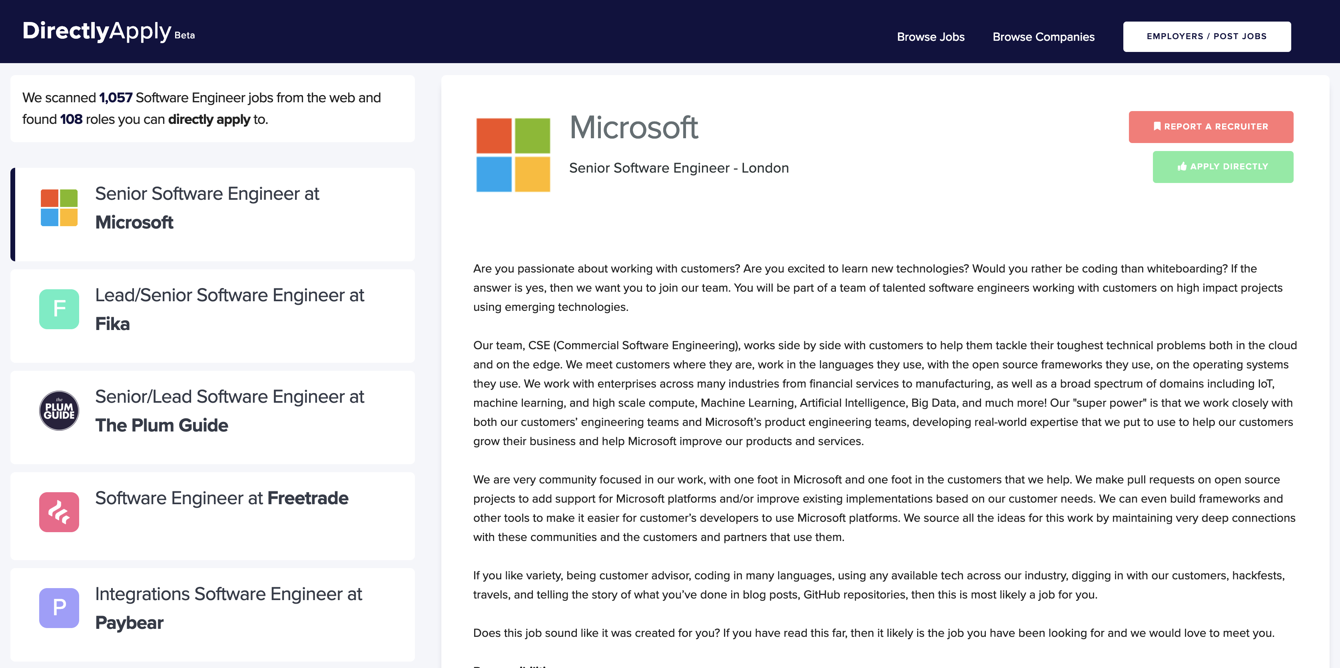This screenshot has height=668, width=1340.
Task: Click the Microsoft company name heading
Action: [633, 128]
